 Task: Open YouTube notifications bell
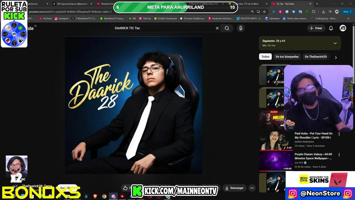pyautogui.click(x=331, y=28)
